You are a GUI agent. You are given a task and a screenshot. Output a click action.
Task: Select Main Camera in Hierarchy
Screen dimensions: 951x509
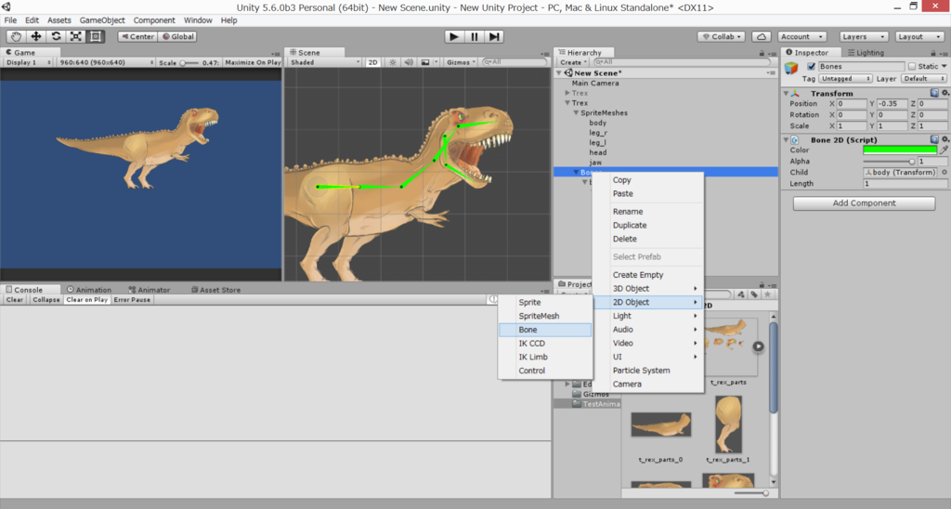tap(595, 83)
